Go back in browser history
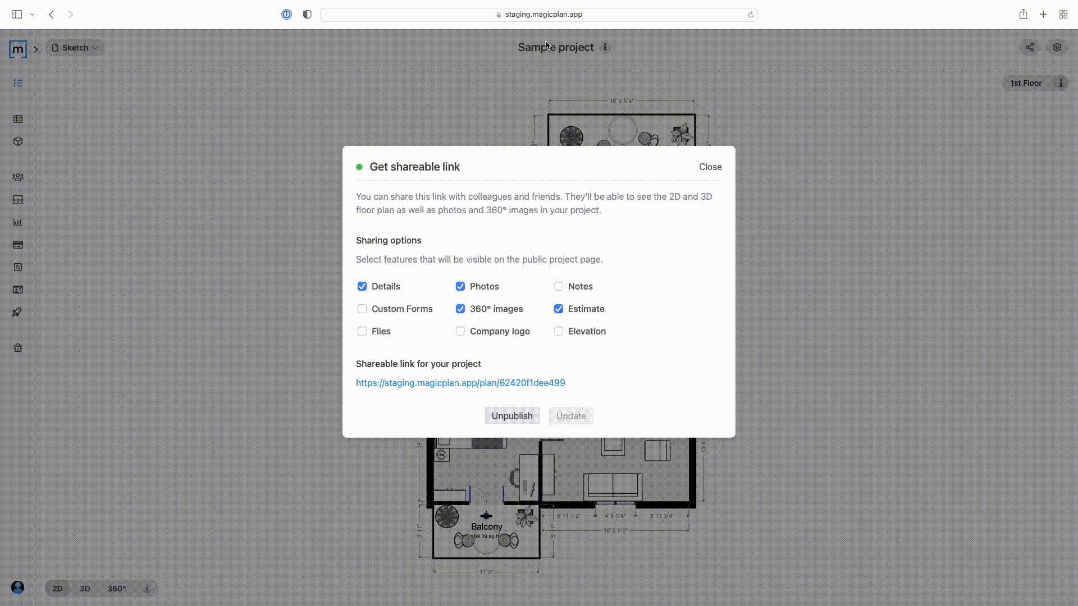 (x=51, y=15)
